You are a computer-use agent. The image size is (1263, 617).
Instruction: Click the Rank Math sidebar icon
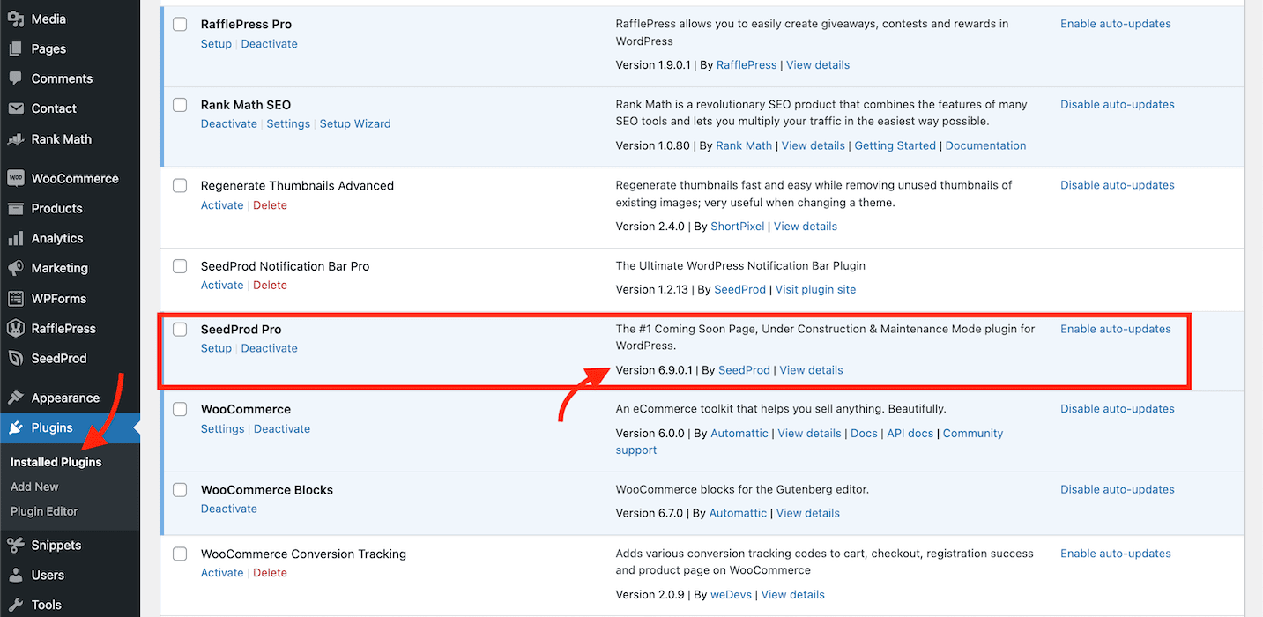tap(15, 138)
